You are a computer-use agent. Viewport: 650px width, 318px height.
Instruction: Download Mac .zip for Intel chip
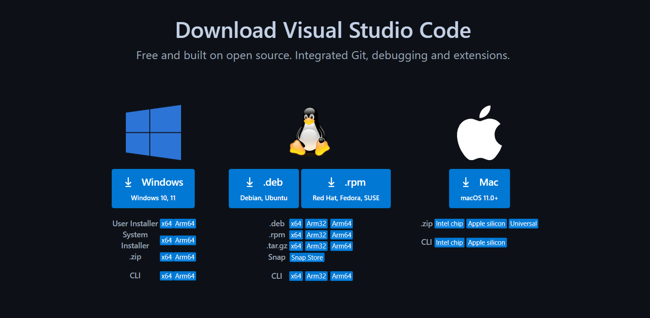point(450,224)
